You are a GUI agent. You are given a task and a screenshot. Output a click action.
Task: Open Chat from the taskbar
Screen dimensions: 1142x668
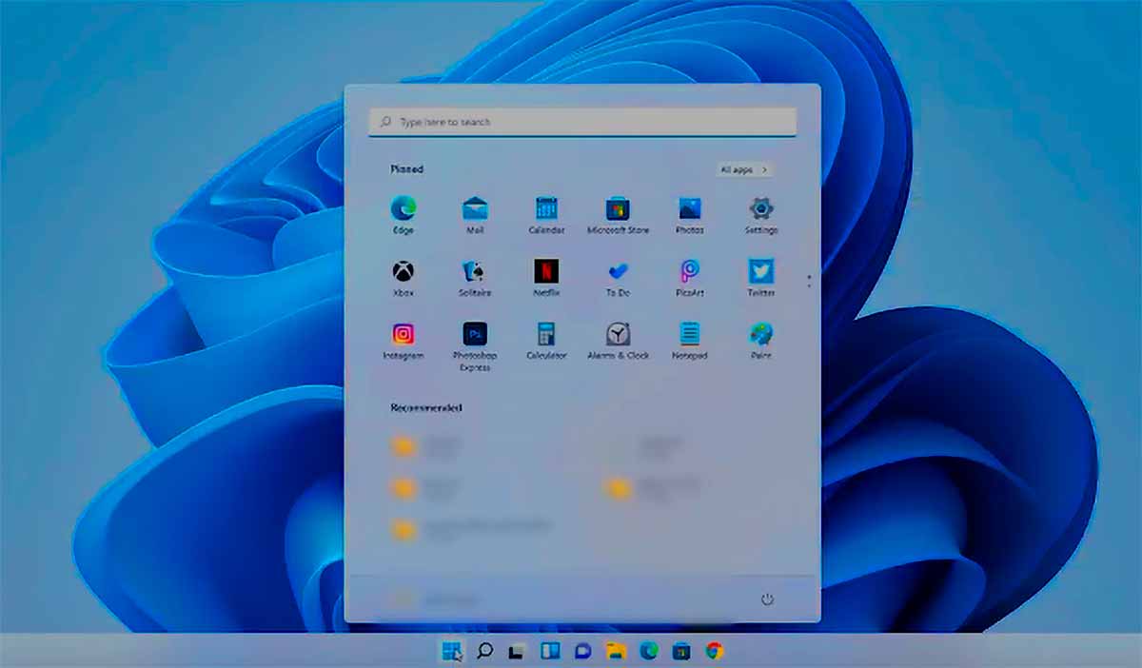(x=582, y=651)
